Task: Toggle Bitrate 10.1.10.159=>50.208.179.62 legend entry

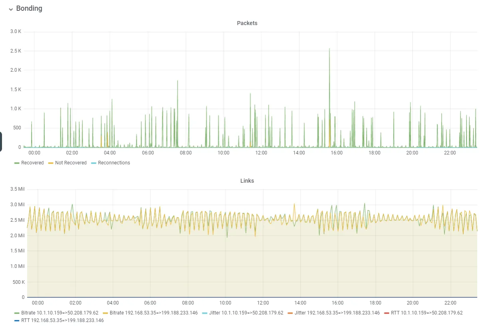Action: (x=60, y=313)
